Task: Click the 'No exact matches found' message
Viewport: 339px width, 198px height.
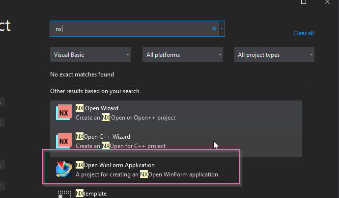Action: point(82,74)
